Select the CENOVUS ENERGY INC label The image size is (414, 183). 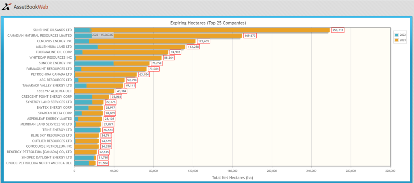coord(55,41)
